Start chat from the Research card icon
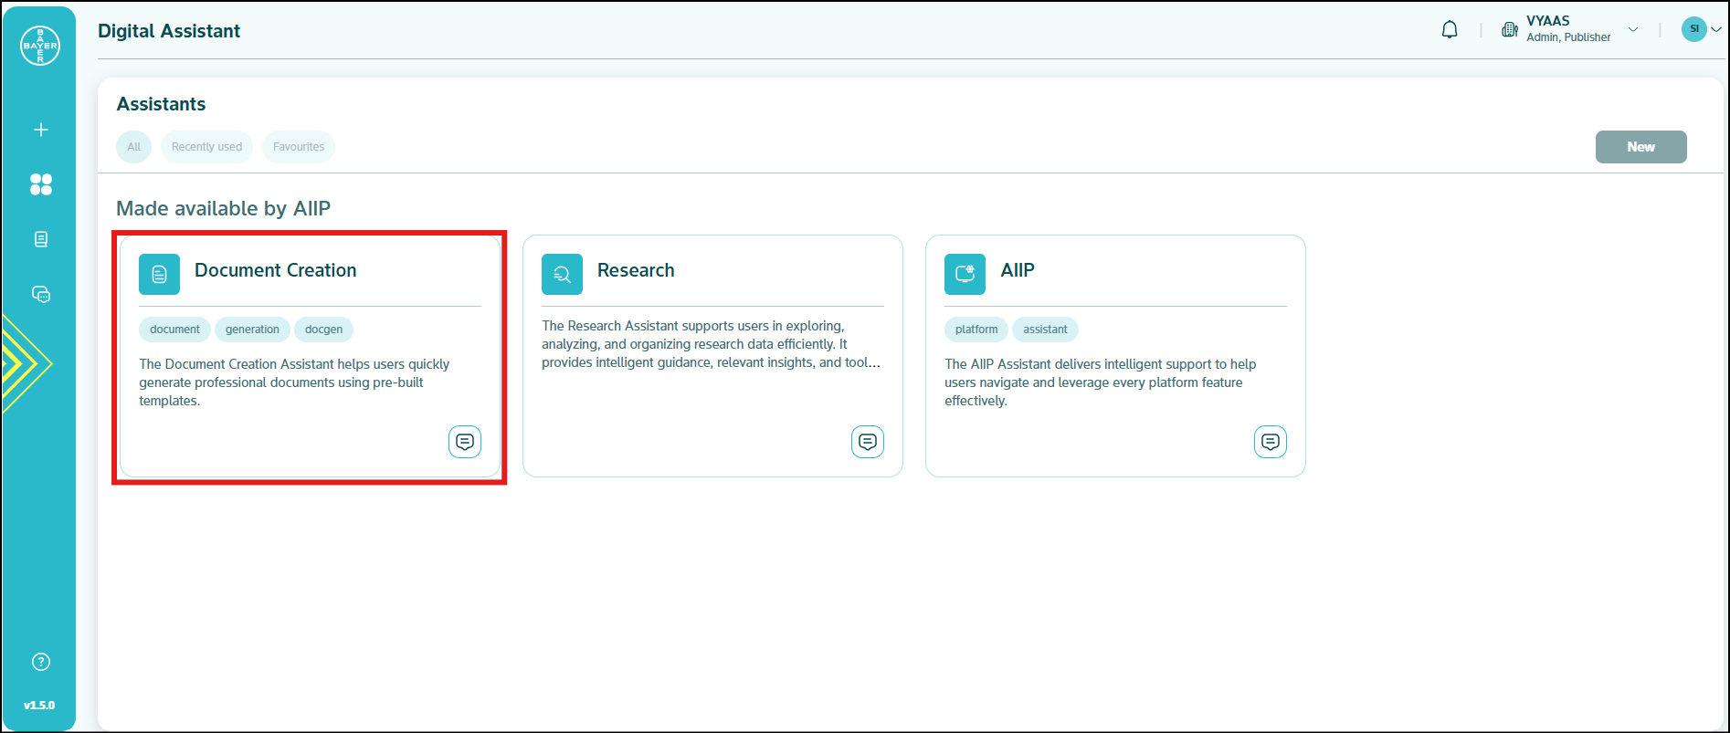Screen dimensions: 1730x733 click(x=867, y=442)
